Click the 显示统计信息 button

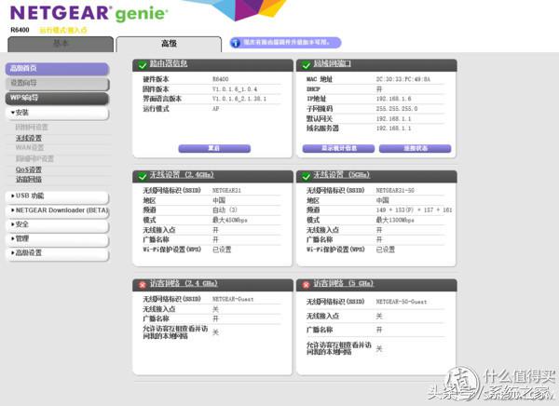(338, 148)
